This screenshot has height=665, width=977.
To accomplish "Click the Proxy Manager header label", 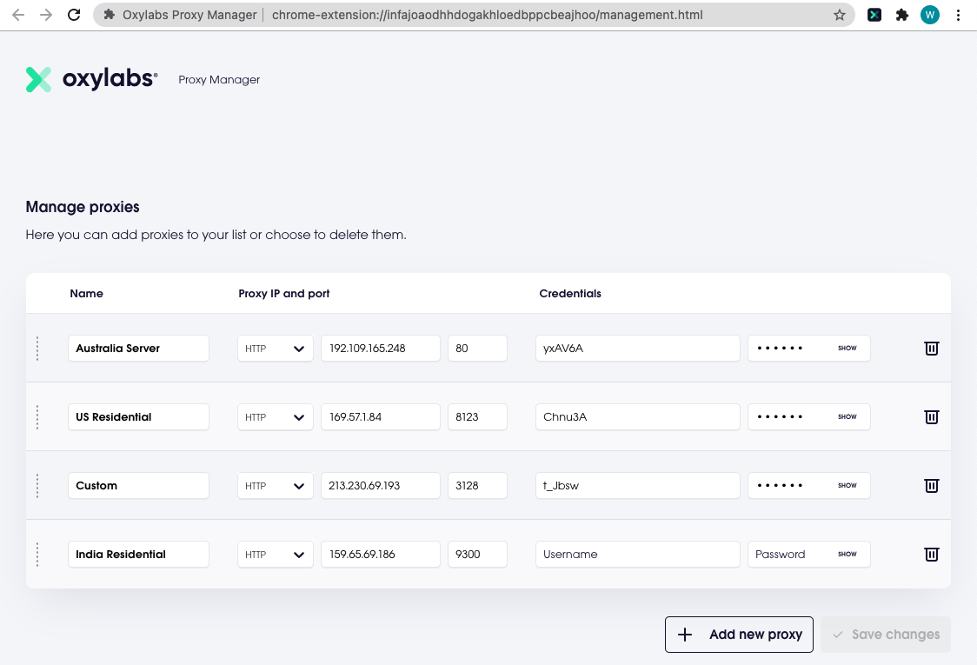I will 218,79.
